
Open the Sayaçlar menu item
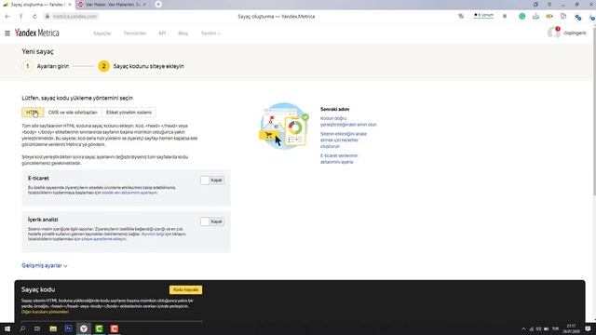pyautogui.click(x=102, y=33)
